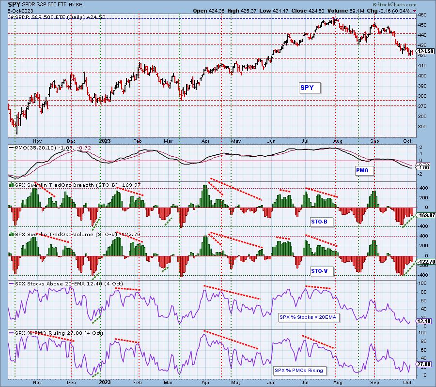Click the PMO label box
The height and width of the screenshot is (387, 436).
(364, 170)
